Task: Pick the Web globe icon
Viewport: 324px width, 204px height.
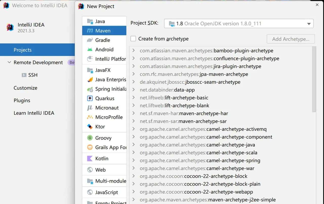Action: (x=90, y=170)
